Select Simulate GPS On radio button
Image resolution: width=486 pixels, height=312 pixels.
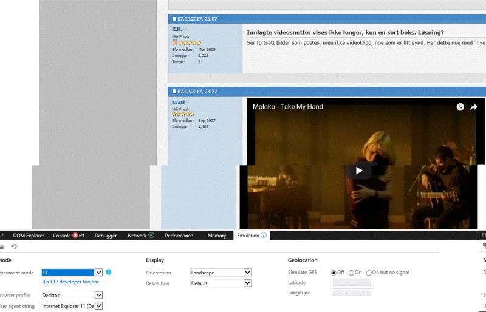point(351,273)
